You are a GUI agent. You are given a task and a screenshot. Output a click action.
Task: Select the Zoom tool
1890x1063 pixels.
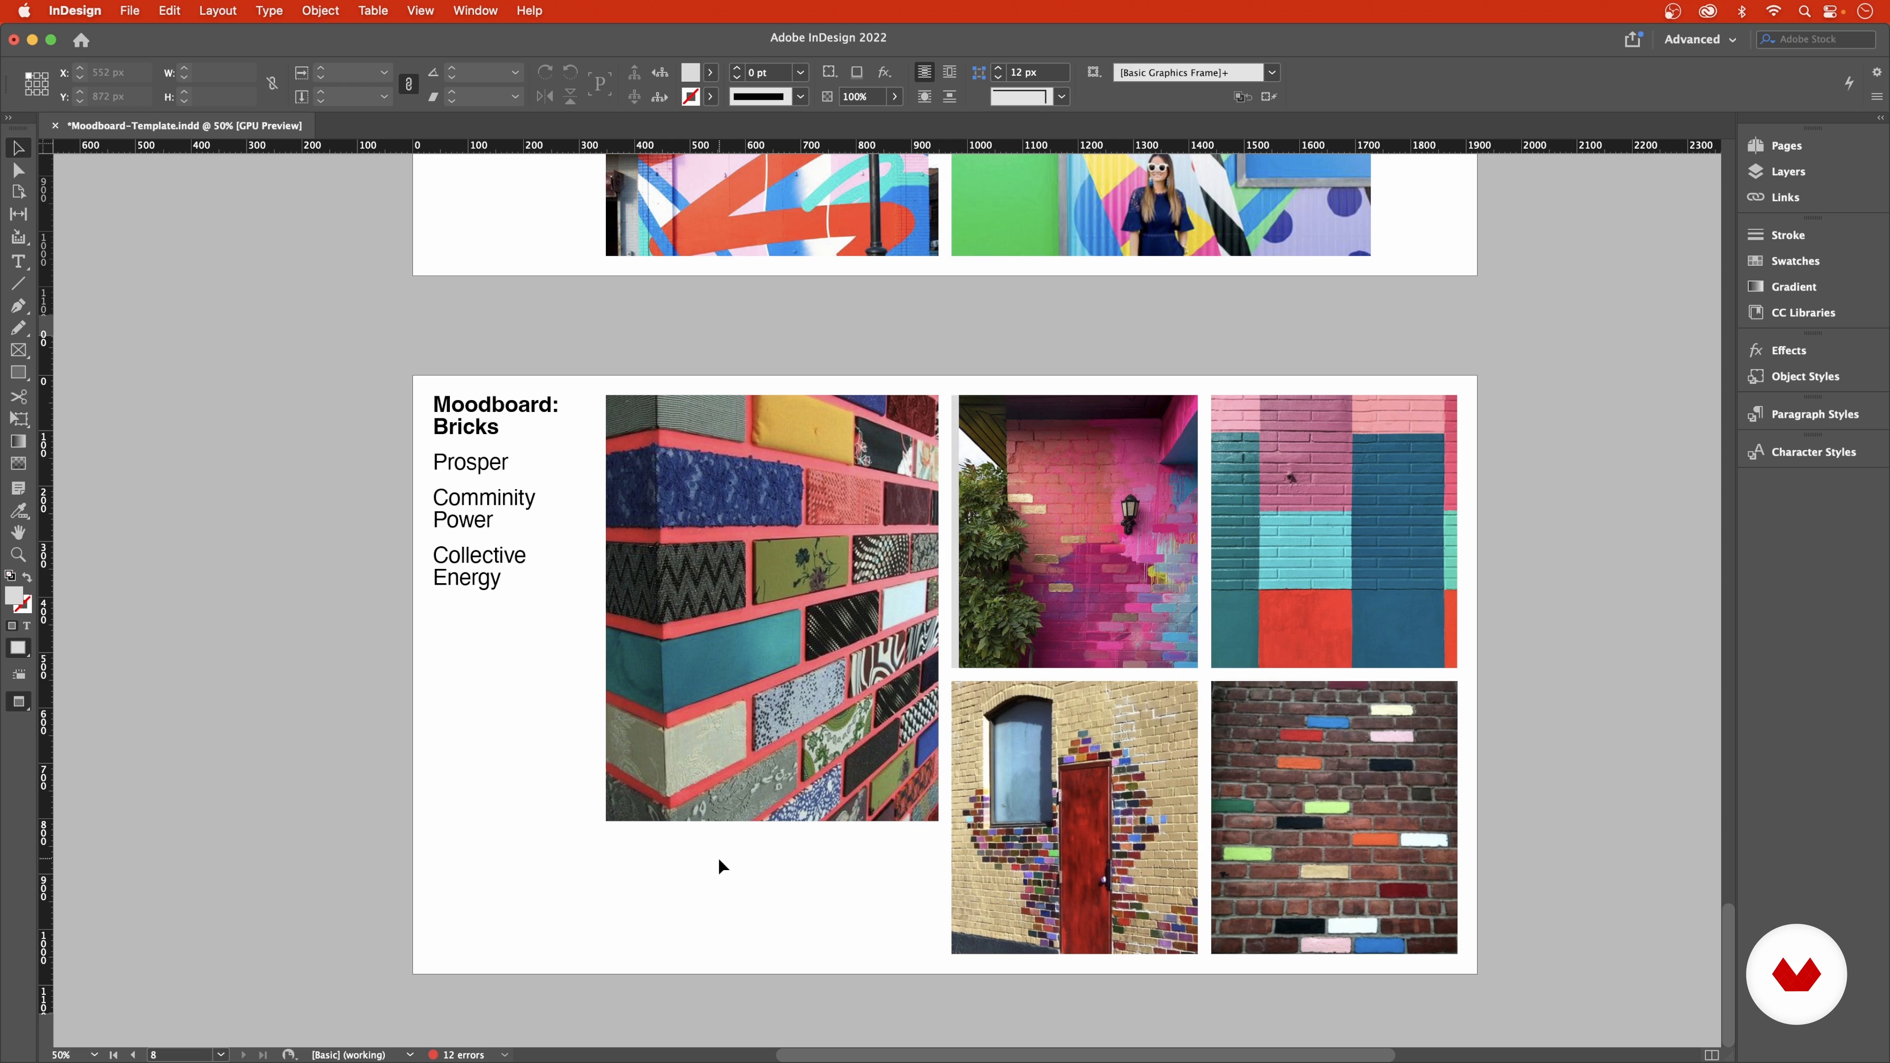(18, 555)
